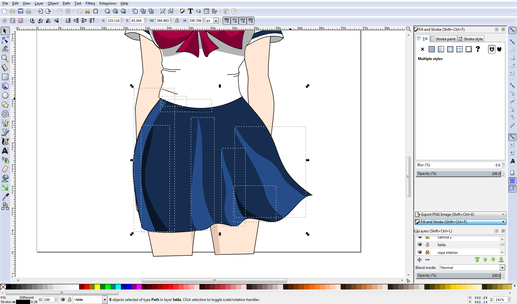This screenshot has width=517, height=304.
Task: Open the Path menu
Action: click(x=66, y=3)
